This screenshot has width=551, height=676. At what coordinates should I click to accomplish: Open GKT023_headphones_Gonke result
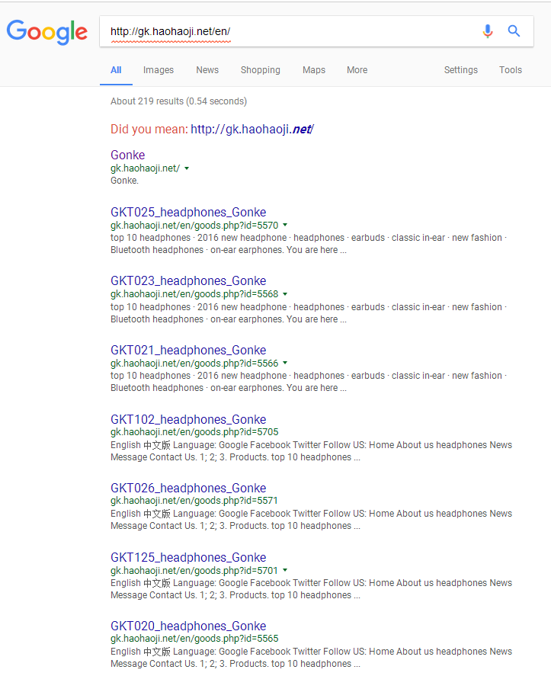tap(188, 280)
